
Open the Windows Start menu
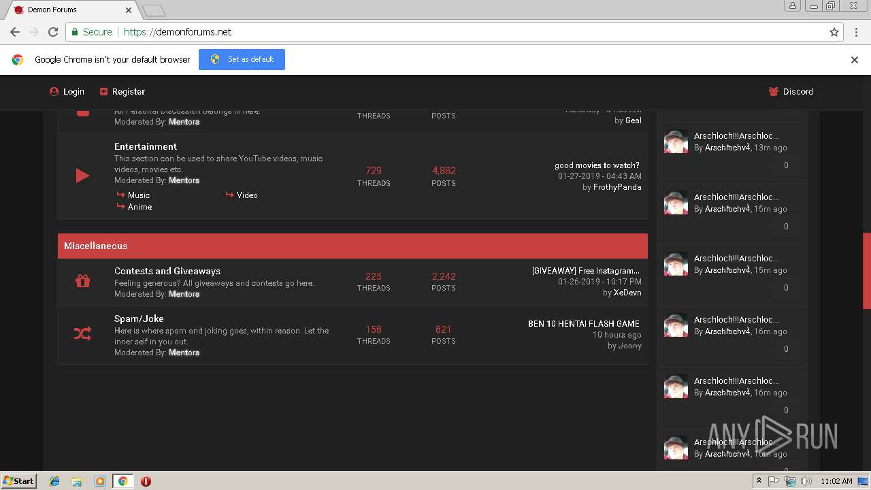[19, 480]
